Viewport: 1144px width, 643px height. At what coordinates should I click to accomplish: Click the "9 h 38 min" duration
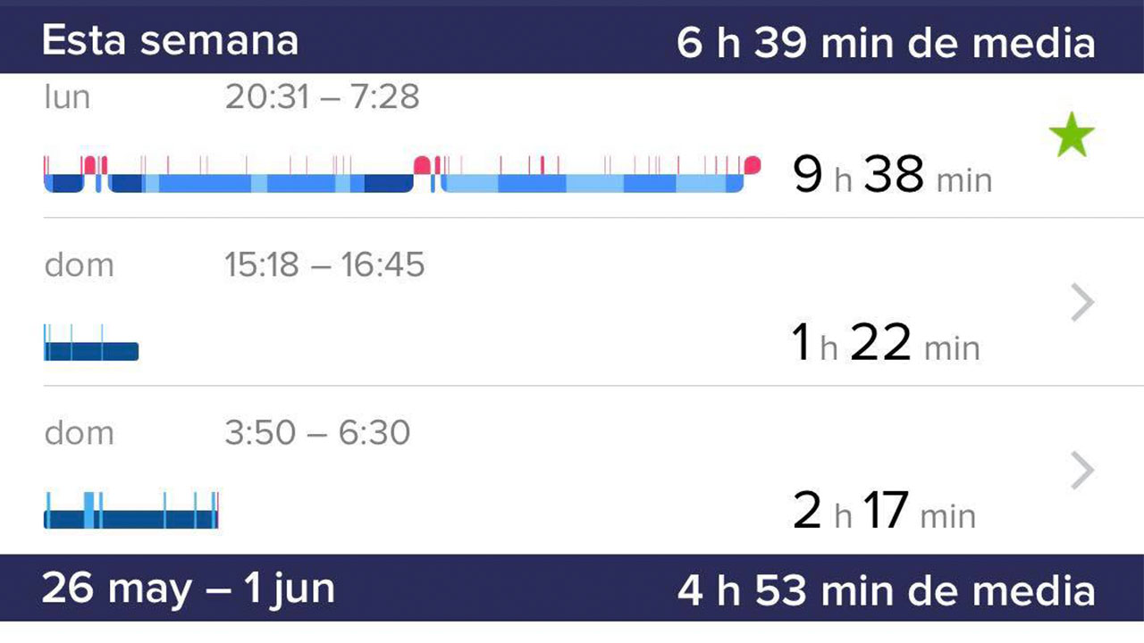click(891, 175)
